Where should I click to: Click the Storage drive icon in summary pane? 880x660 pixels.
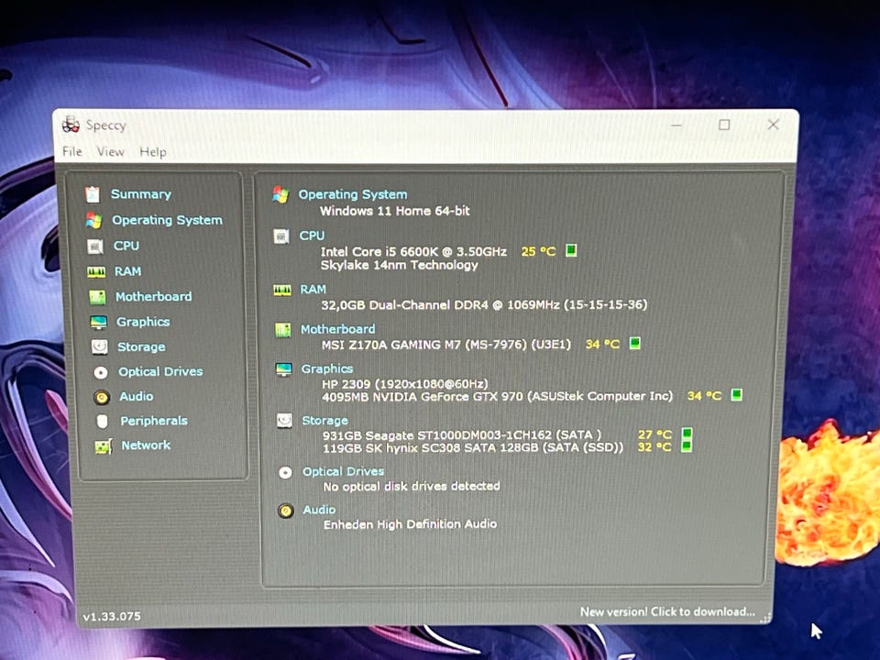pos(284,421)
